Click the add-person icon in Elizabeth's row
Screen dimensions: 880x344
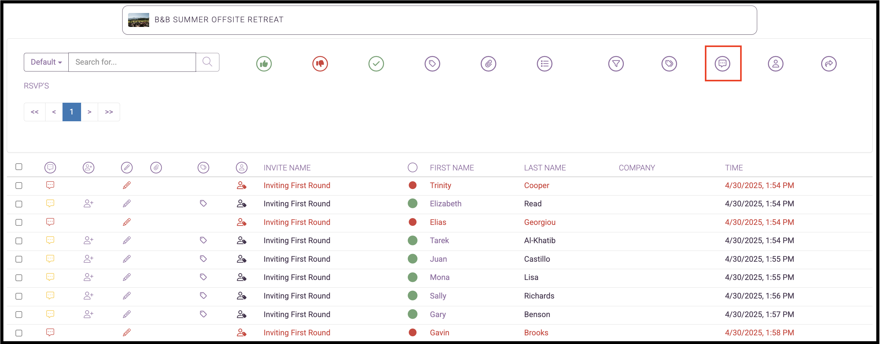pyautogui.click(x=88, y=204)
